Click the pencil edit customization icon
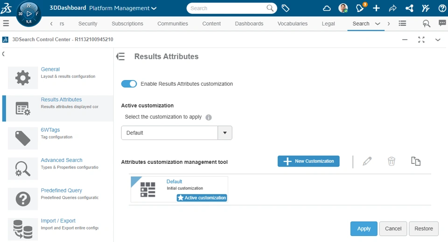This screenshot has width=448, height=242. [367, 161]
